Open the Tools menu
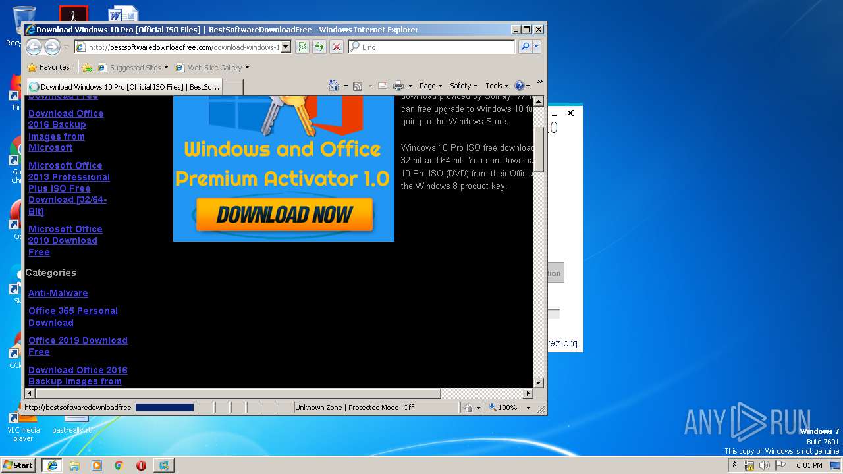Image resolution: width=843 pixels, height=474 pixels. (497, 86)
